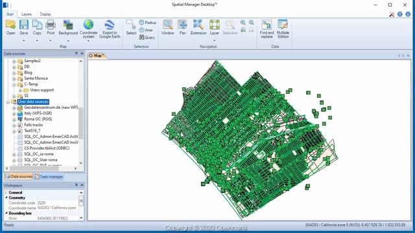Close the Map document tab area
Image resolution: width=415 pixels, height=233 pixels.
point(408,56)
